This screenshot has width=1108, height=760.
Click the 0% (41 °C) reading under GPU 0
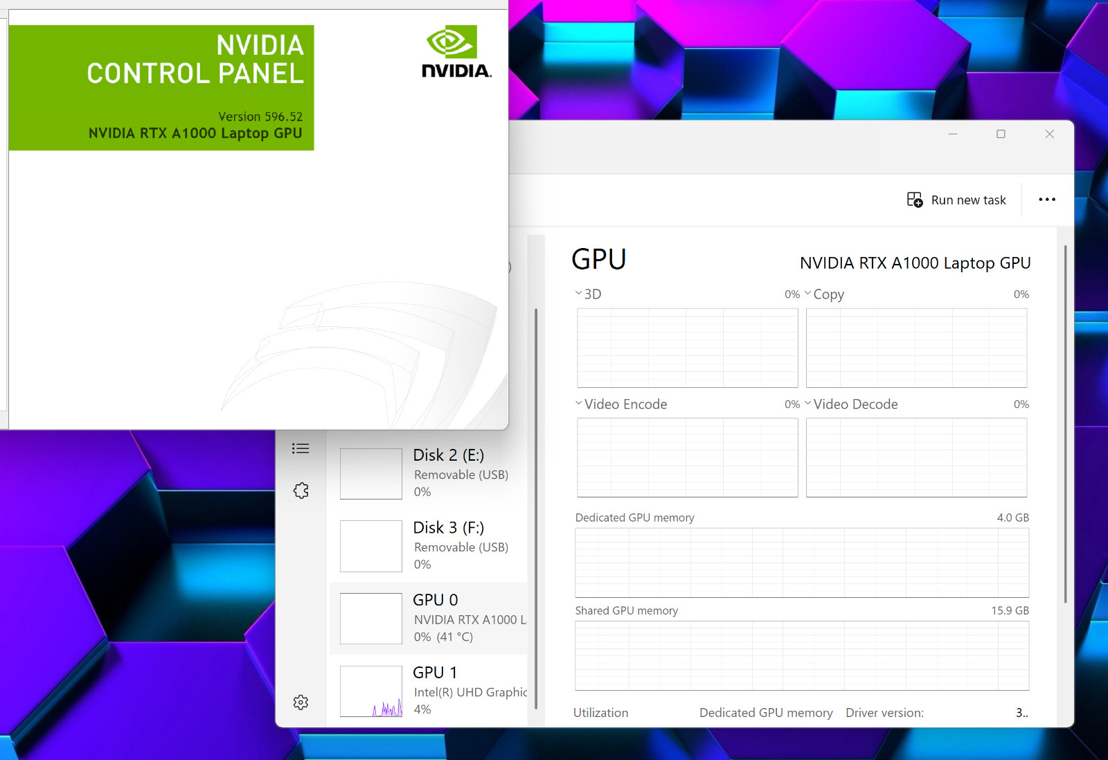coord(443,637)
